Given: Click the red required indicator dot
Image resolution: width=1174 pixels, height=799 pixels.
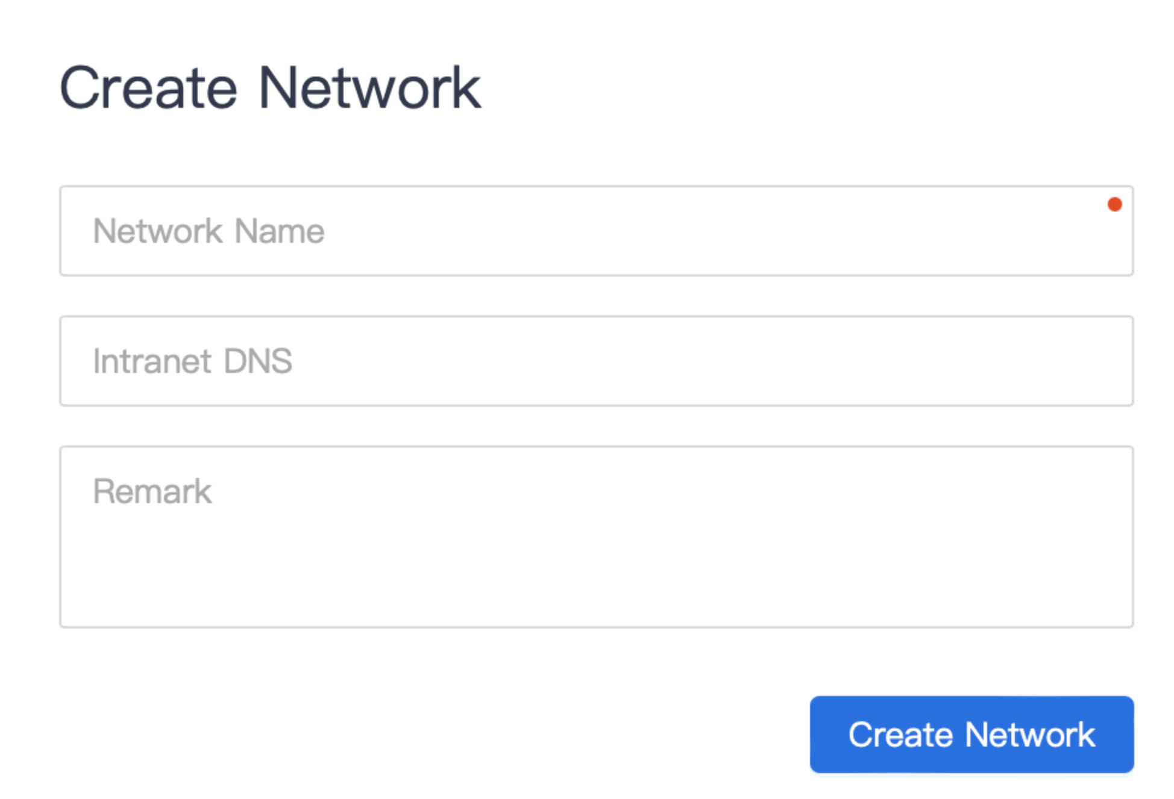Looking at the screenshot, I should [1114, 205].
